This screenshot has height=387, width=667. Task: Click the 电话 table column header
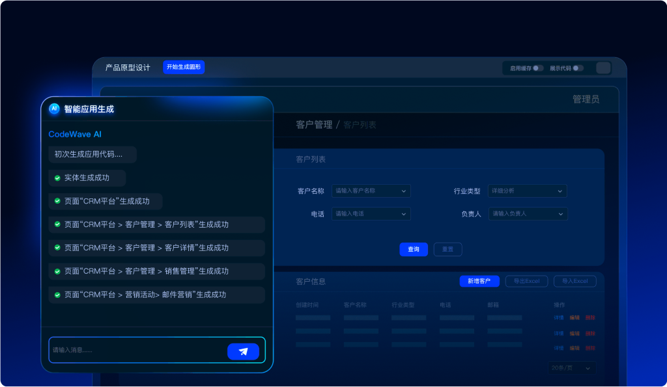(446, 305)
